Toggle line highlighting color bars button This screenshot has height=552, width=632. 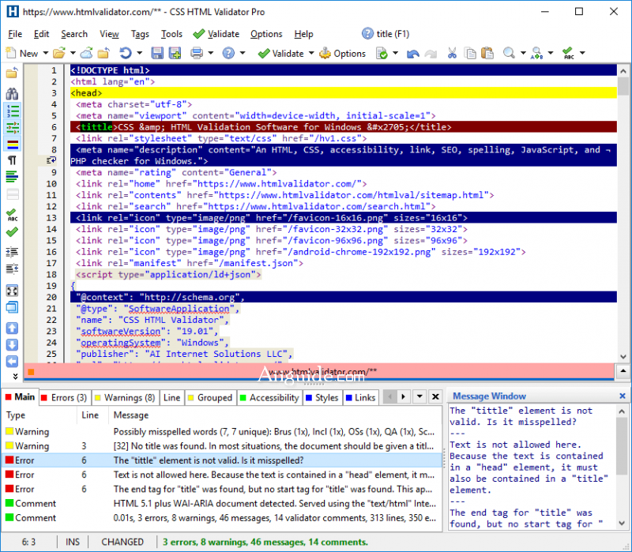pyautogui.click(x=13, y=144)
